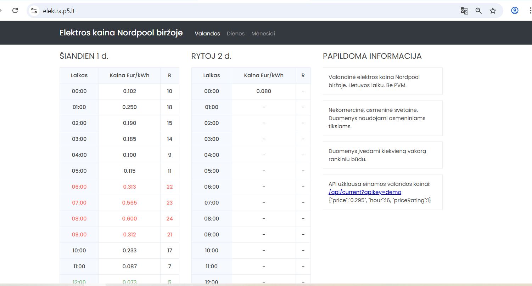This screenshot has height=286, width=532.
Task: Click the red price 0.312
Action: pyautogui.click(x=129, y=235)
